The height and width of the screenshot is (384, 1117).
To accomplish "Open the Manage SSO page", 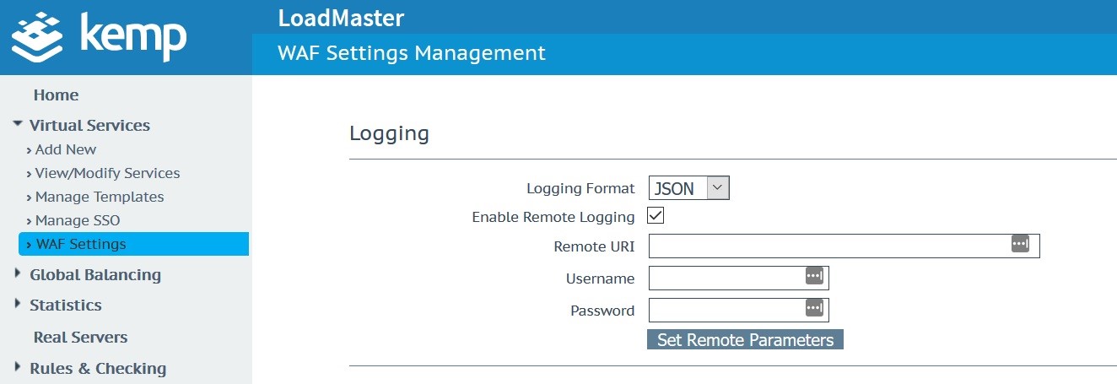I will (77, 220).
